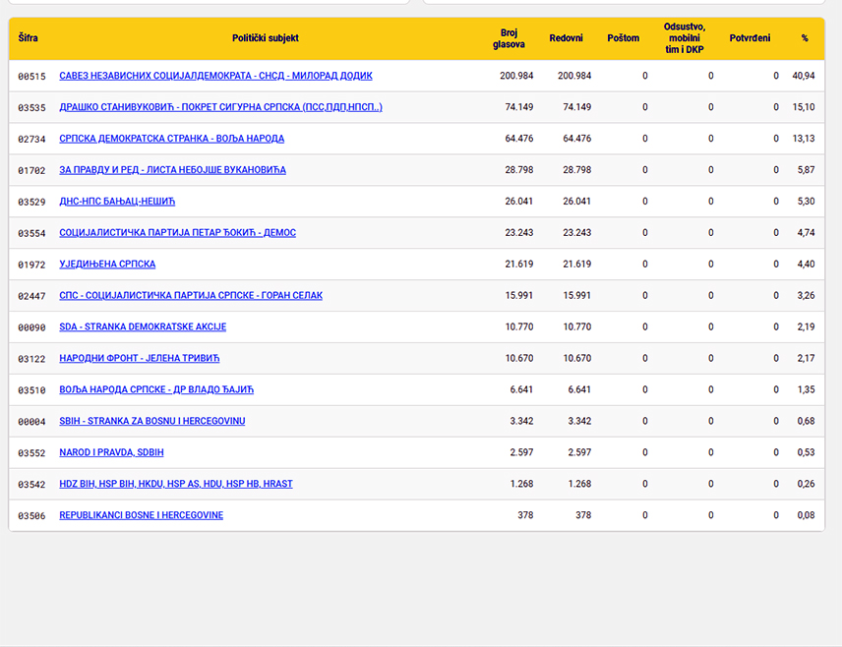This screenshot has height=647, width=842.
Task: Click the 28.798 Broj glasova value
Action: pyautogui.click(x=519, y=170)
